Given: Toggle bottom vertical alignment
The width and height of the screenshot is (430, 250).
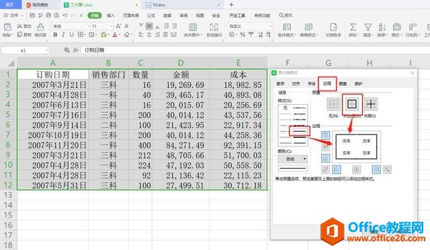Looking at the screenshot, I should [157, 26].
